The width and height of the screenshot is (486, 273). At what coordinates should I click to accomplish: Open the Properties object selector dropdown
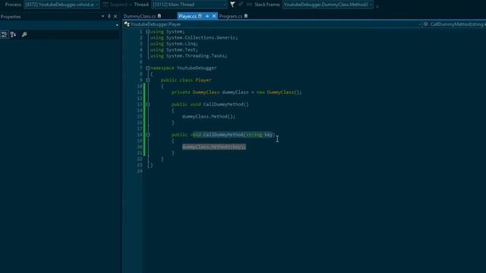click(x=117, y=25)
